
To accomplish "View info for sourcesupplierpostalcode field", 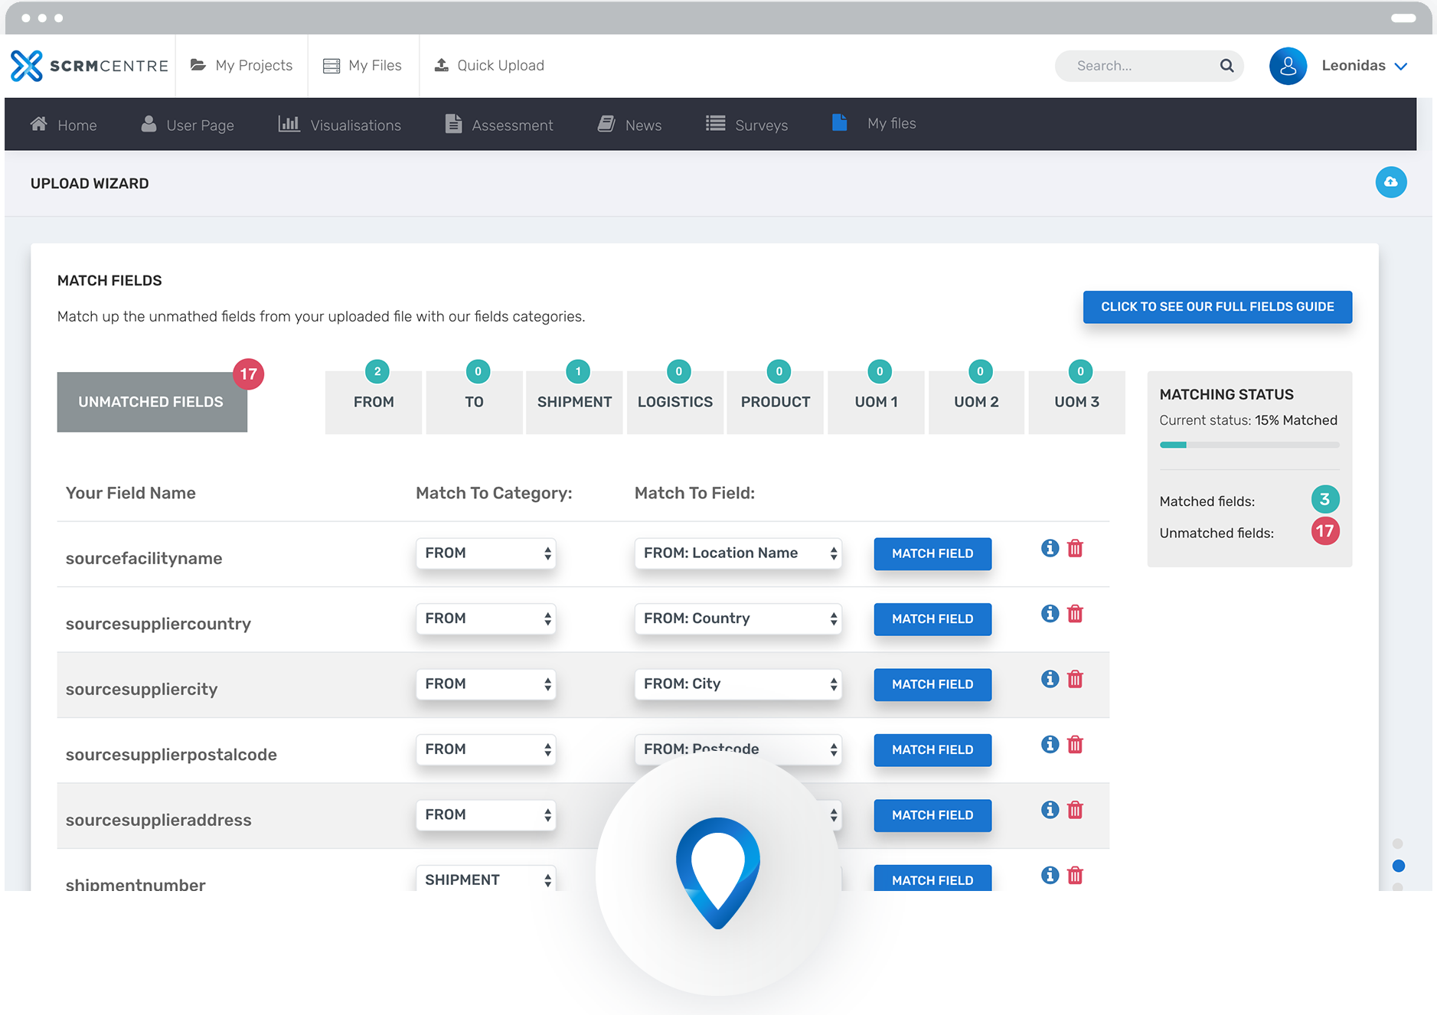I will point(1050,745).
